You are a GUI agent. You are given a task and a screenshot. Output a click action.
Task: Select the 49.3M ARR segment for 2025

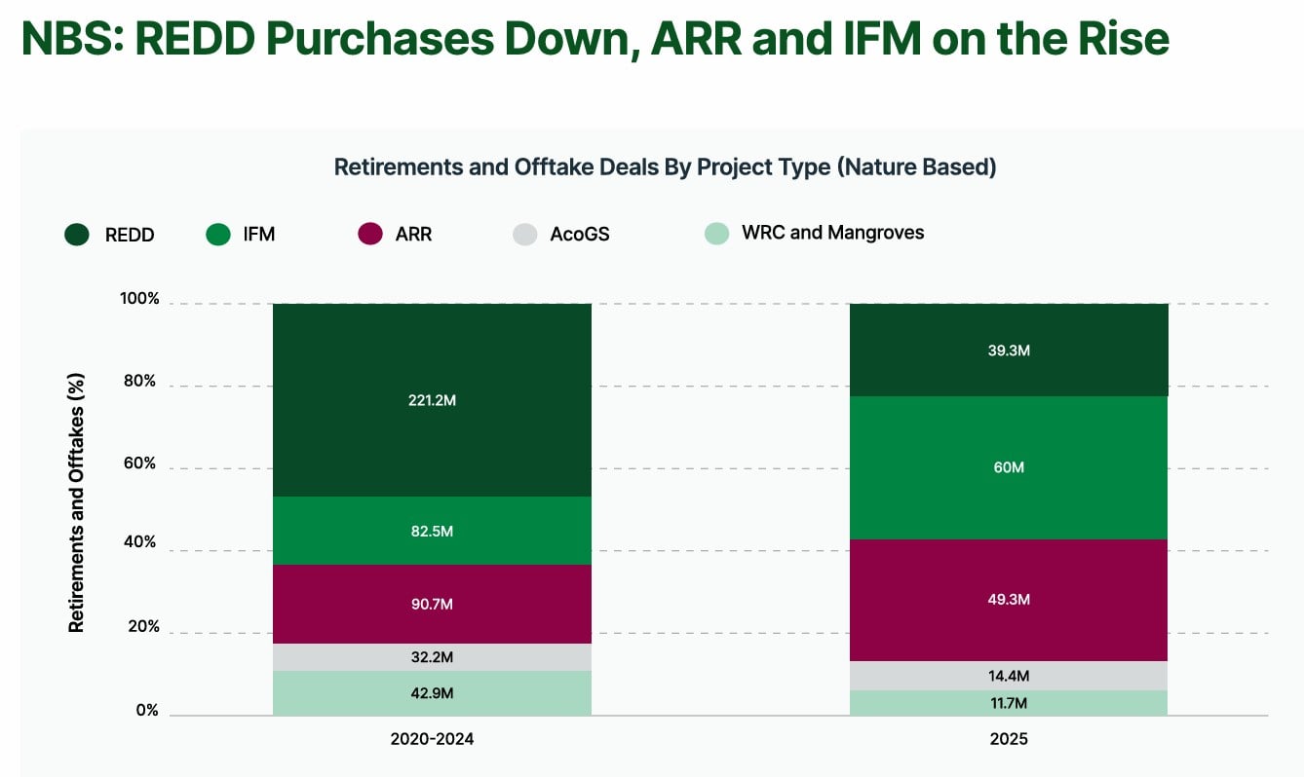tap(1009, 600)
